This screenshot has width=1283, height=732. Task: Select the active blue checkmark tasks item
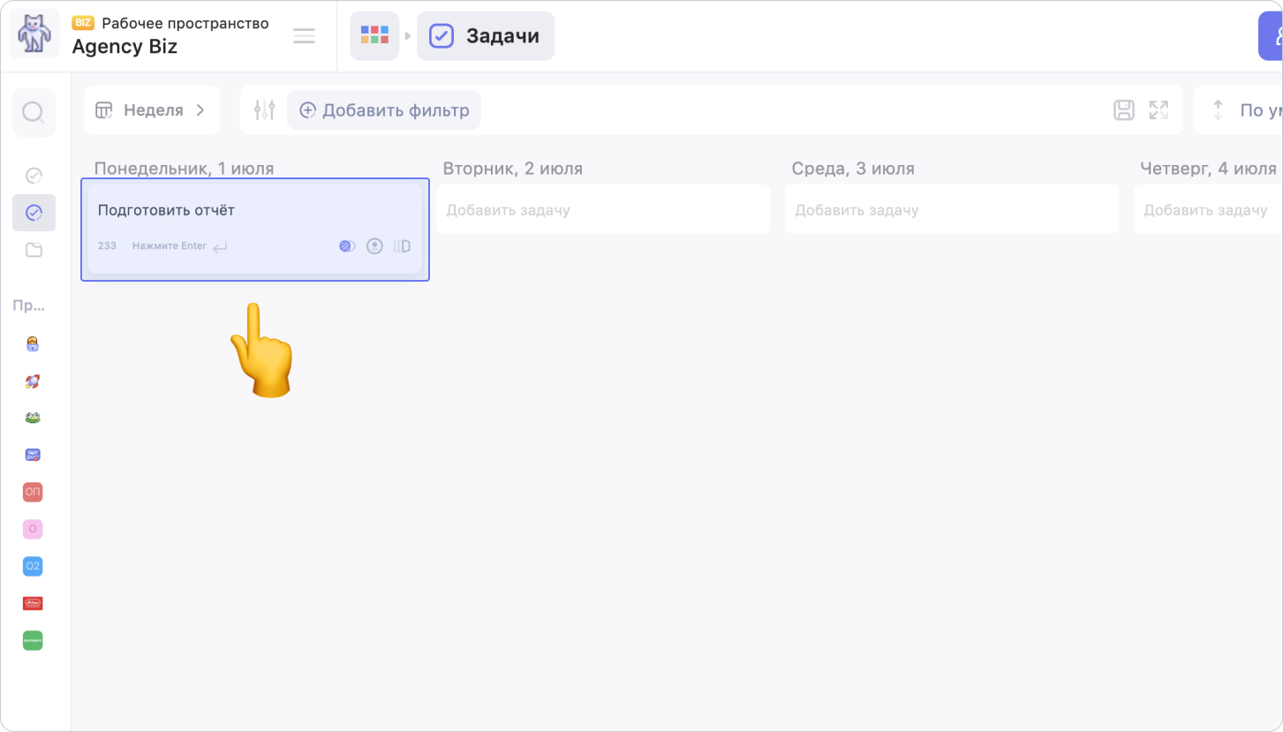(x=34, y=213)
